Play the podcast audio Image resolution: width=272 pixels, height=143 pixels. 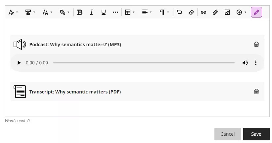(19, 63)
